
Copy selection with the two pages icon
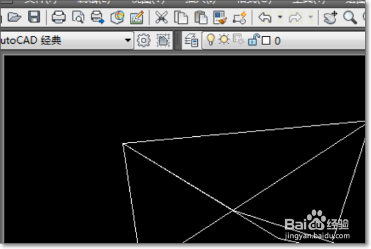coord(181,18)
